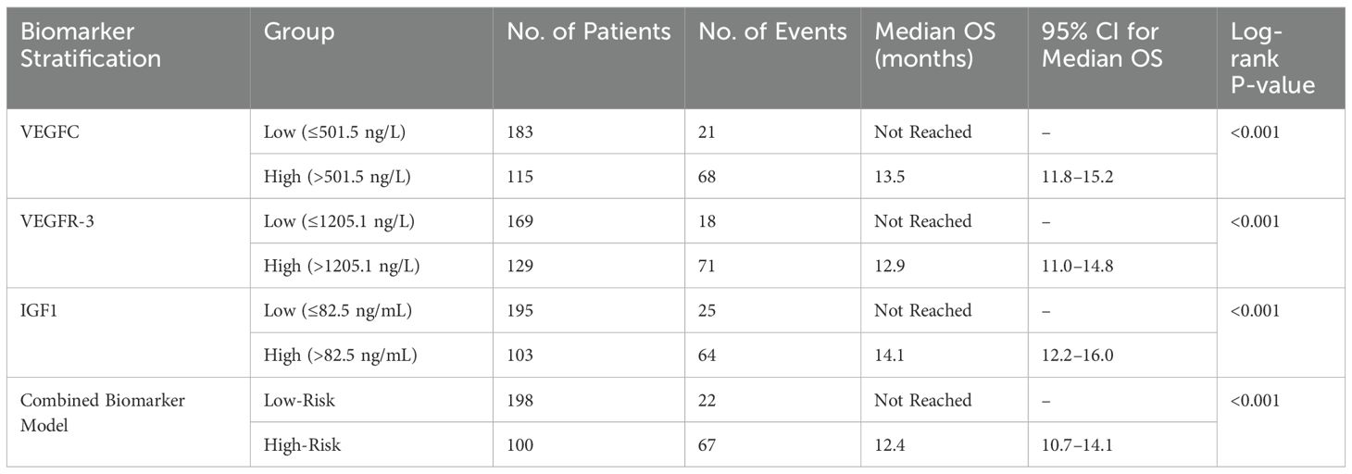Viewport: 1352px width, 474px height.
Task: Click the 95% CI for Median OS header
Action: click(1102, 45)
